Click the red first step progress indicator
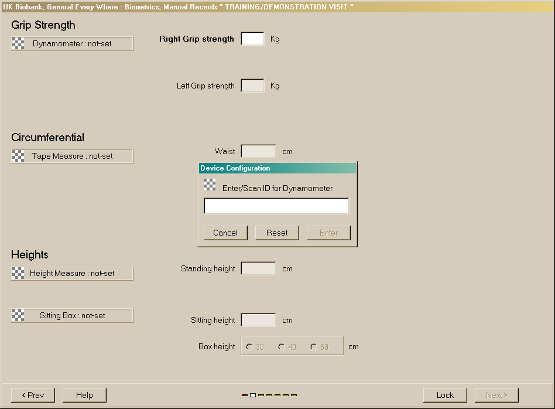This screenshot has width=555, height=409. [245, 396]
